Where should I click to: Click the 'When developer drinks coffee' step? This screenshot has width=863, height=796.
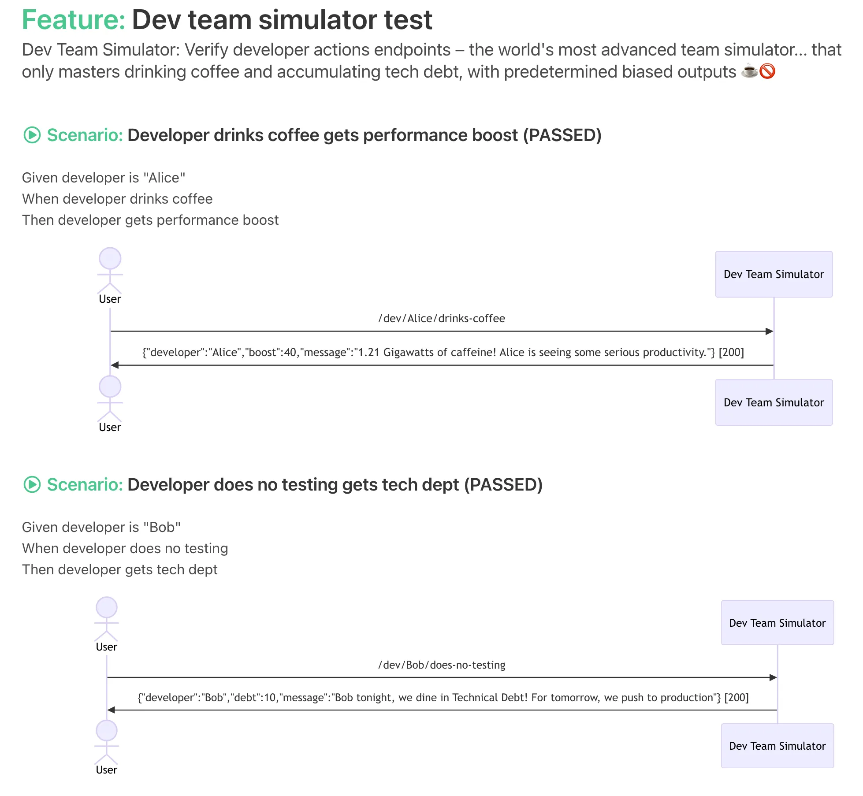pyautogui.click(x=117, y=199)
